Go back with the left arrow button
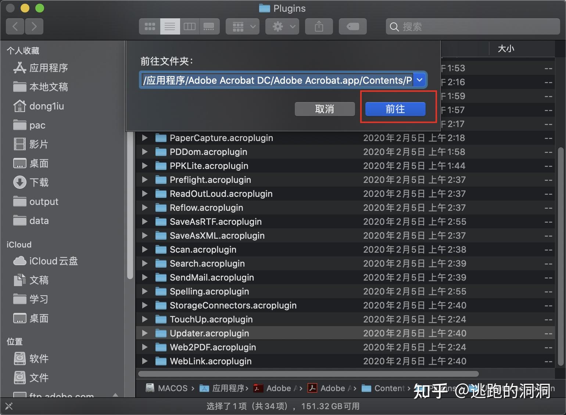566x415 pixels. click(x=15, y=26)
